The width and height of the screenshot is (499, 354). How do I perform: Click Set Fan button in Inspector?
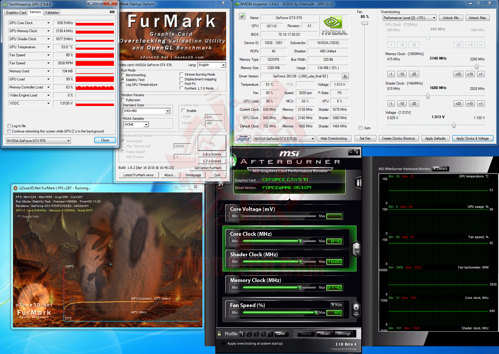(x=365, y=138)
